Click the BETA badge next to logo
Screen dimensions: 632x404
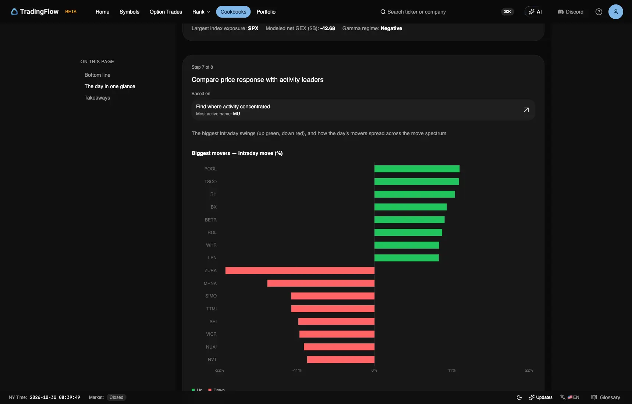click(71, 12)
